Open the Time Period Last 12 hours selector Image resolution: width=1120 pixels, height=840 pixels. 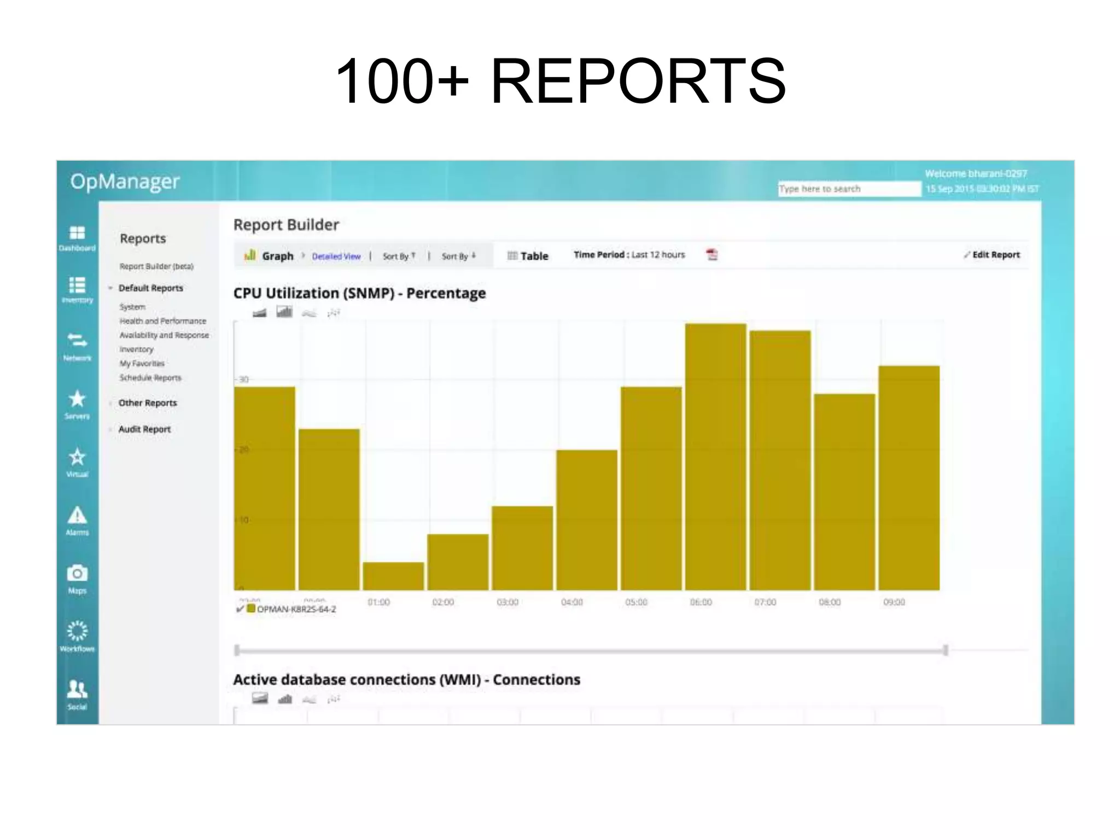coord(629,255)
